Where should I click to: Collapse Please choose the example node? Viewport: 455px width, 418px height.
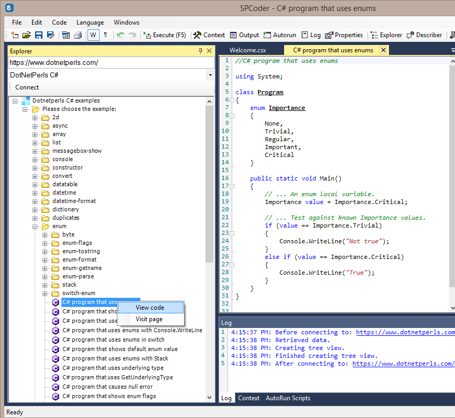pos(25,109)
